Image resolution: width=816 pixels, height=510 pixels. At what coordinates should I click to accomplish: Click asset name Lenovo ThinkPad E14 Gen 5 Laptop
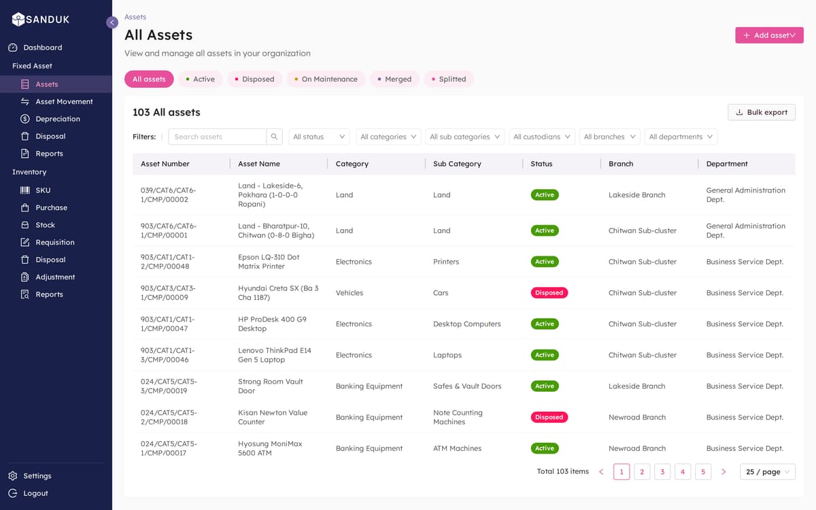[x=275, y=355]
